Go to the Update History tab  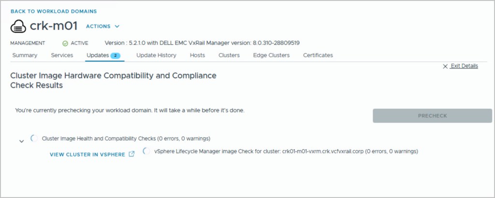(156, 55)
